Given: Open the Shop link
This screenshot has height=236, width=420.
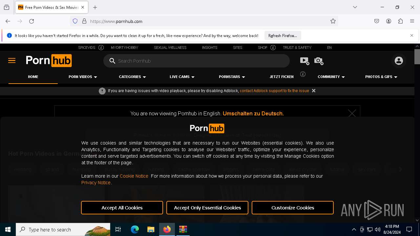Looking at the screenshot, I should click(262, 48).
